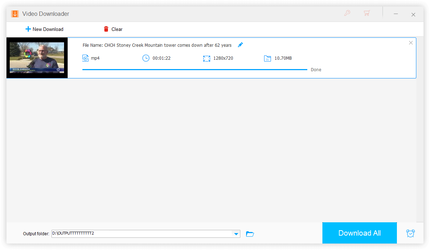Screen dimensions: 430x250
Task: Click the resolution frame icon
Action: pyautogui.click(x=207, y=58)
